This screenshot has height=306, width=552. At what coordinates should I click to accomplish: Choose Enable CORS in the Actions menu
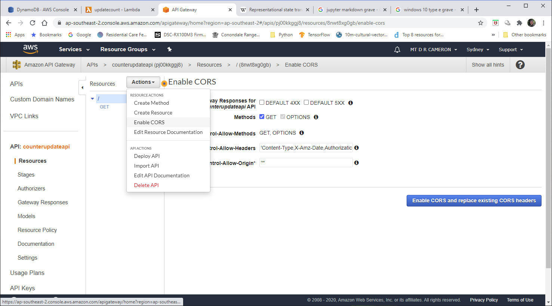(x=168, y=122)
